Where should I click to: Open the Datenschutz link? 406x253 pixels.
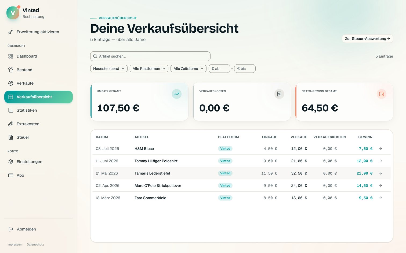pyautogui.click(x=35, y=244)
